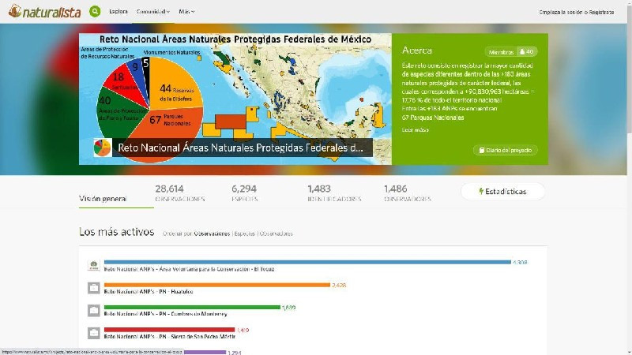Click the Acerca heading

coord(417,50)
